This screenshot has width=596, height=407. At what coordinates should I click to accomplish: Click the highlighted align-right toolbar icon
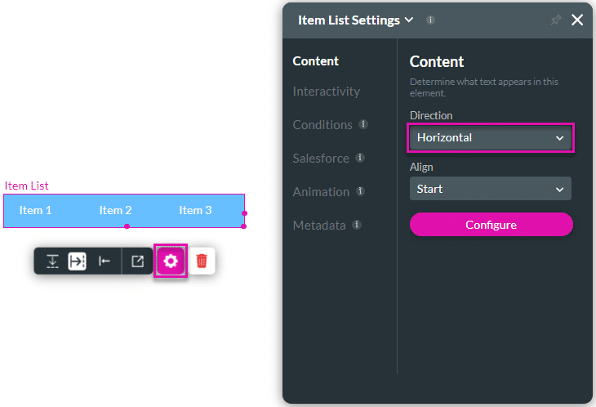78,261
